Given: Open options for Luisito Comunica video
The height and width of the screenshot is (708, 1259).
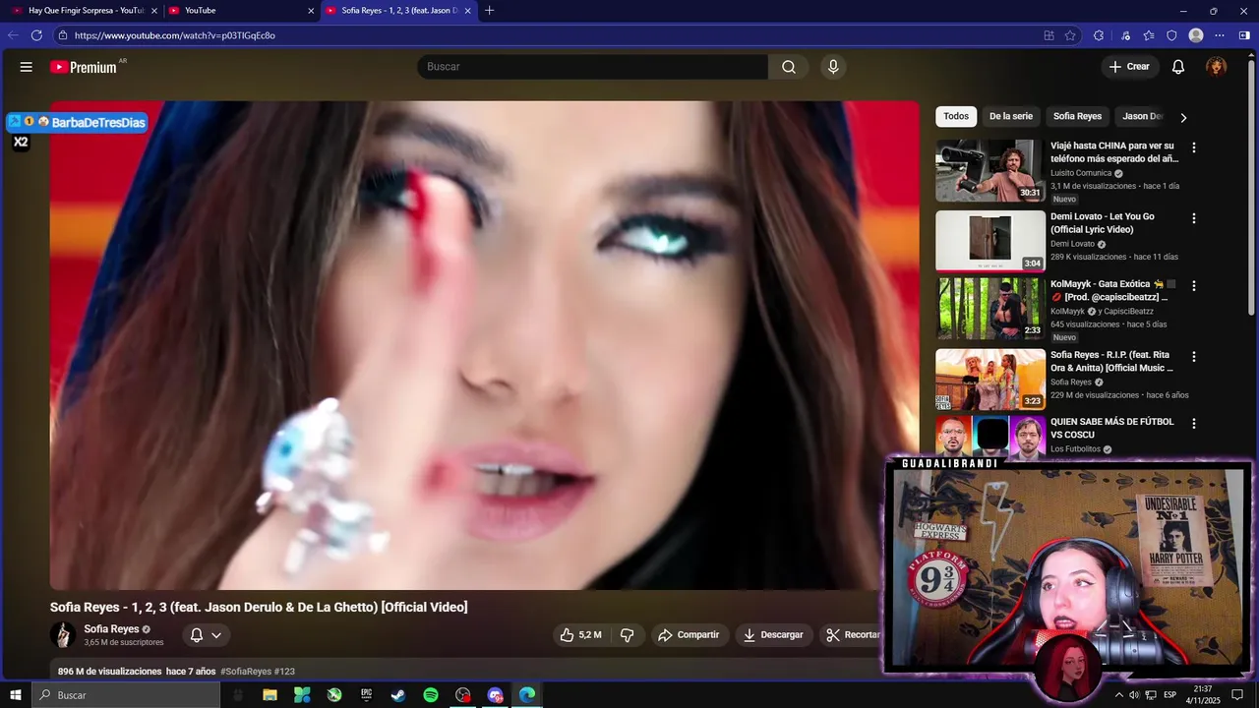Looking at the screenshot, I should (x=1194, y=147).
